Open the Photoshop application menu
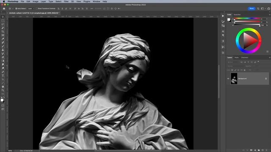271x152 pixels. coord(13,1)
